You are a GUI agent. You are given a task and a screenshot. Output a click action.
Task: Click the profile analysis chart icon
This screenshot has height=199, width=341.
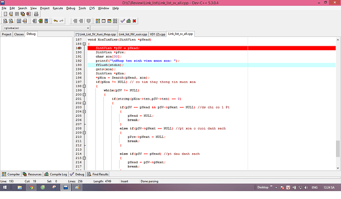(128, 21)
